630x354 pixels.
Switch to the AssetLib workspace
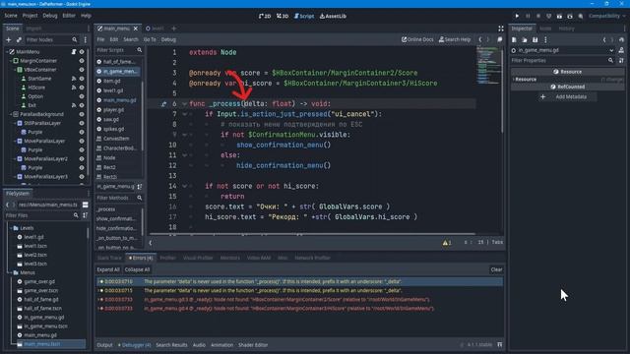333,16
